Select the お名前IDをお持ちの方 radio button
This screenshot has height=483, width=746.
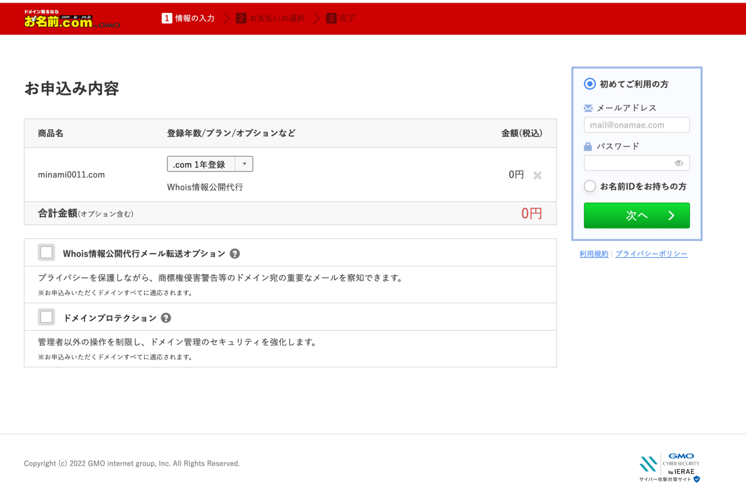[x=590, y=186]
